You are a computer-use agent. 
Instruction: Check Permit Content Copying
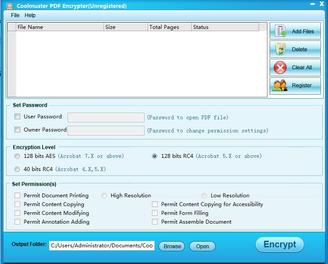coord(18,204)
